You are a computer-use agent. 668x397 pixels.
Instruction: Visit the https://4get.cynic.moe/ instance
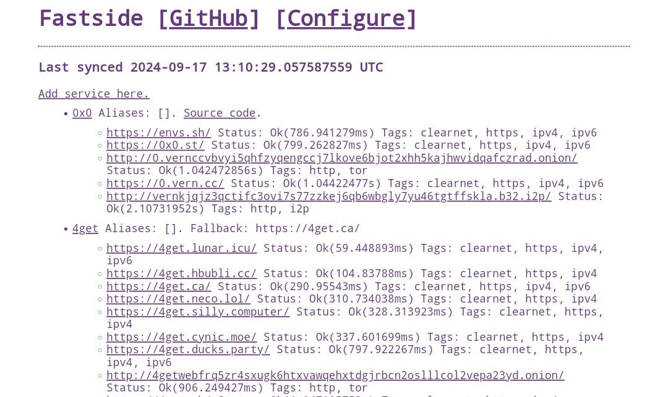181,337
